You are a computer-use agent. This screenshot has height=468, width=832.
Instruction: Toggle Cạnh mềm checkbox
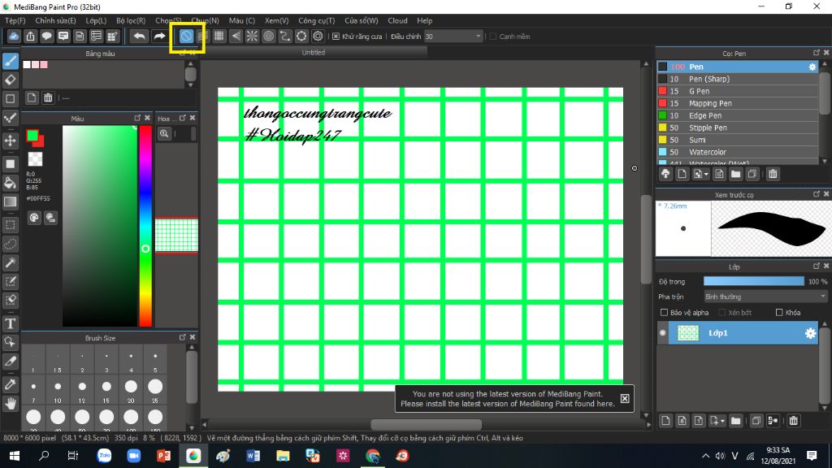(x=493, y=37)
